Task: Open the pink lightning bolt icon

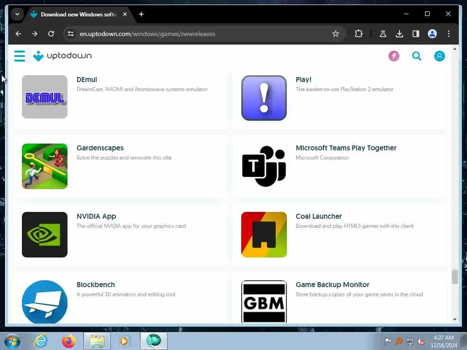Action: point(394,56)
